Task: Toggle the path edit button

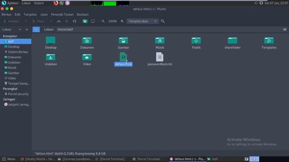Action: 36,29
